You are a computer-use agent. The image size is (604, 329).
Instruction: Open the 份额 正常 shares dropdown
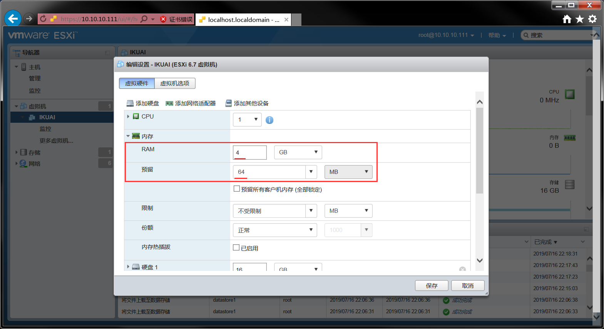pos(275,230)
